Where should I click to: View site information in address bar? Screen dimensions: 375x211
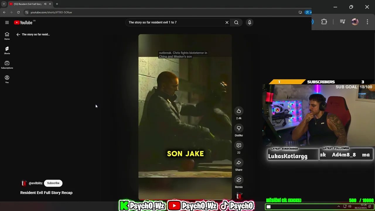click(27, 12)
